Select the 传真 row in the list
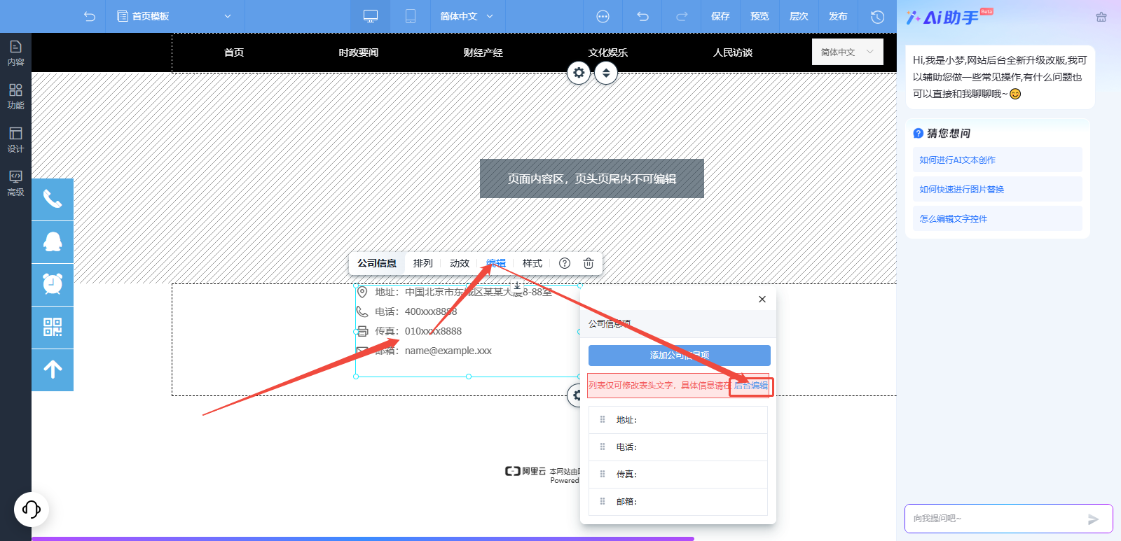 (x=678, y=475)
